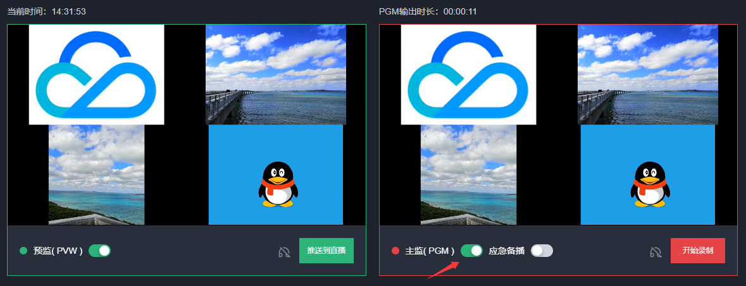Click the 应急备播 label text
The width and height of the screenshot is (746, 286).
point(507,251)
